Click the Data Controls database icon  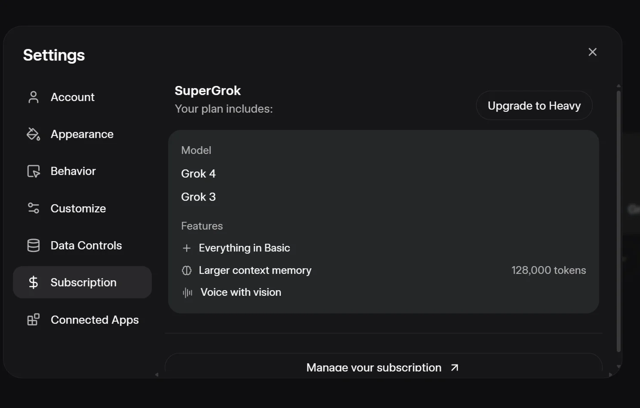coord(34,245)
